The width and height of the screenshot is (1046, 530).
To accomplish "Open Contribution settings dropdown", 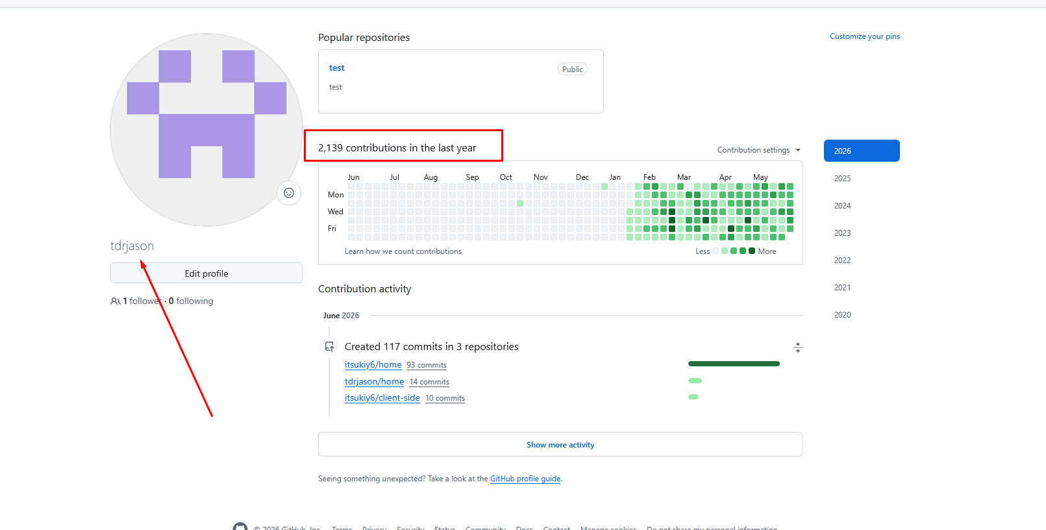I will [x=759, y=150].
